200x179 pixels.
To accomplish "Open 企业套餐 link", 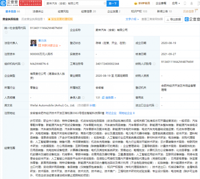I will [161, 3].
